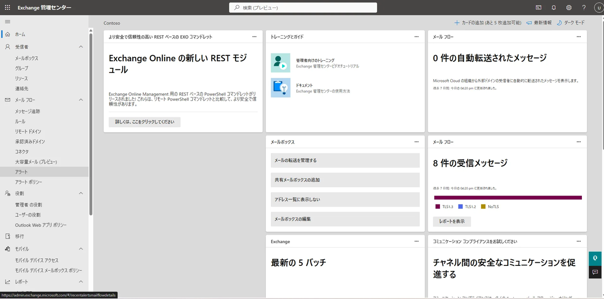
Task: Click the ホーム home icon
Action: tap(8, 34)
